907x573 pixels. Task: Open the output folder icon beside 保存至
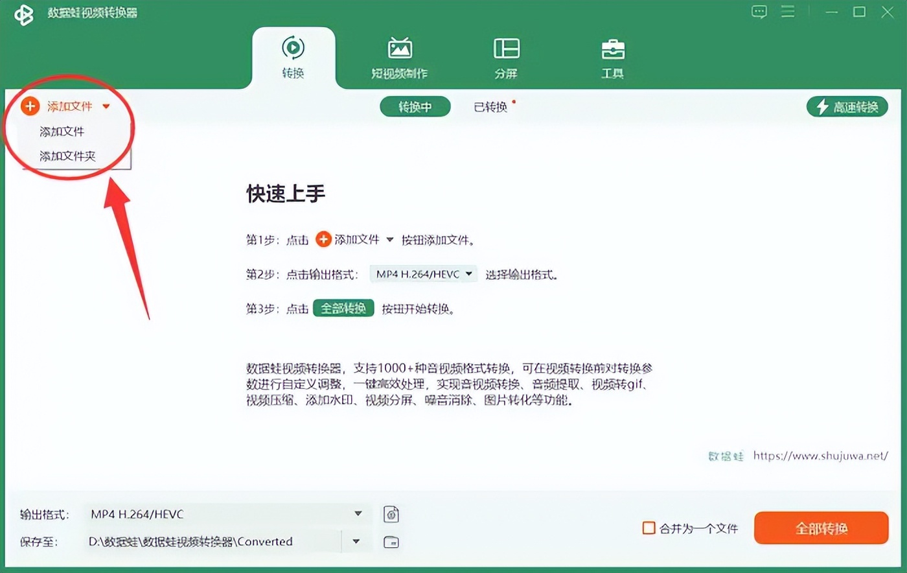pyautogui.click(x=391, y=541)
